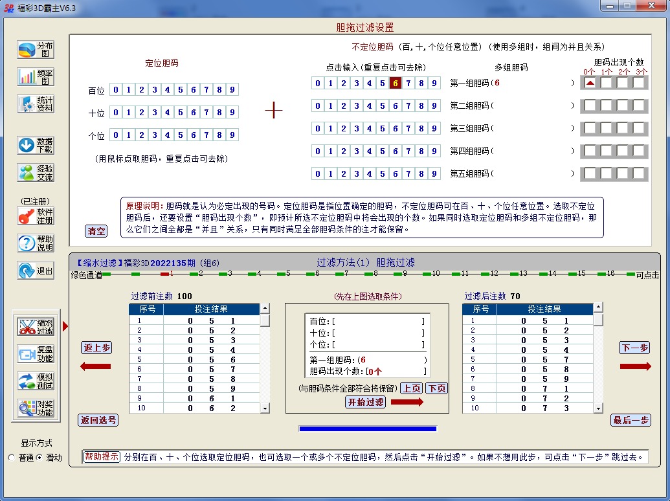
Task: Click the 数据下载 data download icon
Action: point(36,145)
